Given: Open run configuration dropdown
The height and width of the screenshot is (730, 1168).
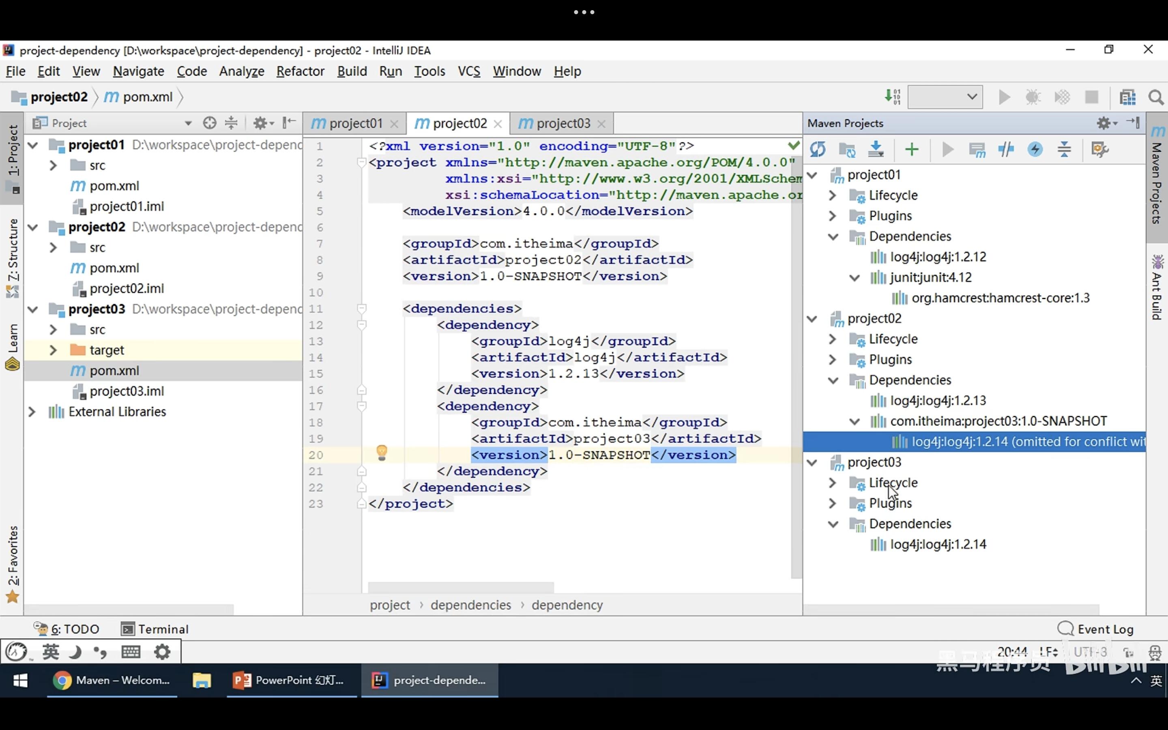Looking at the screenshot, I should click(945, 97).
